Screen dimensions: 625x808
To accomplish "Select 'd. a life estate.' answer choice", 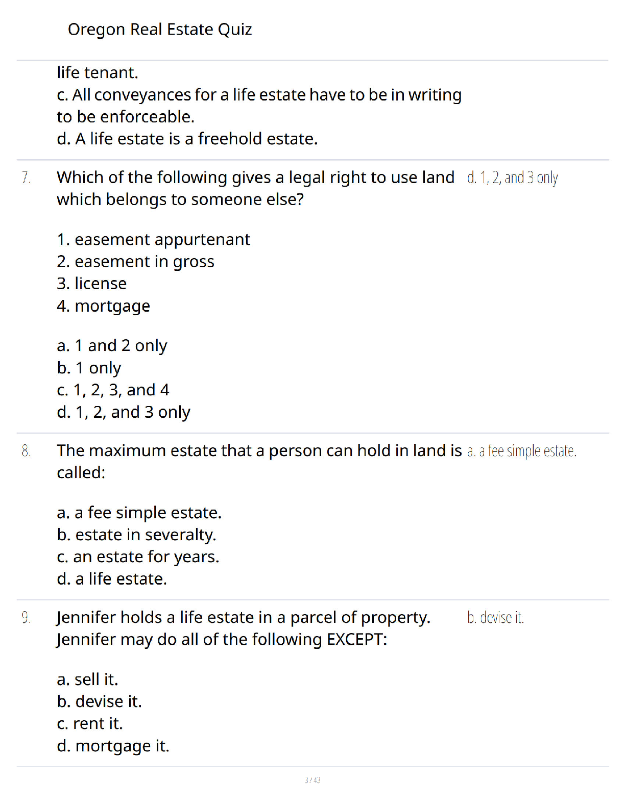I will (x=112, y=579).
